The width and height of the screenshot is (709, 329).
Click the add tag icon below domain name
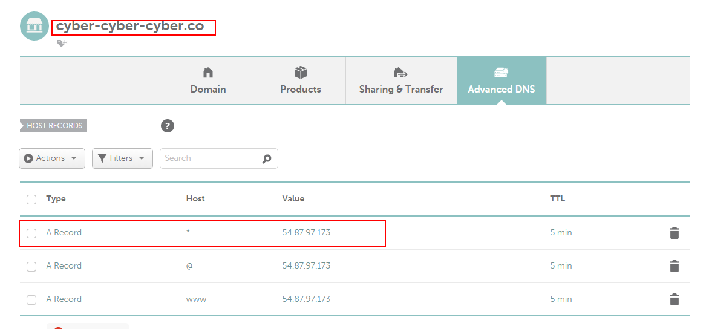tap(62, 44)
